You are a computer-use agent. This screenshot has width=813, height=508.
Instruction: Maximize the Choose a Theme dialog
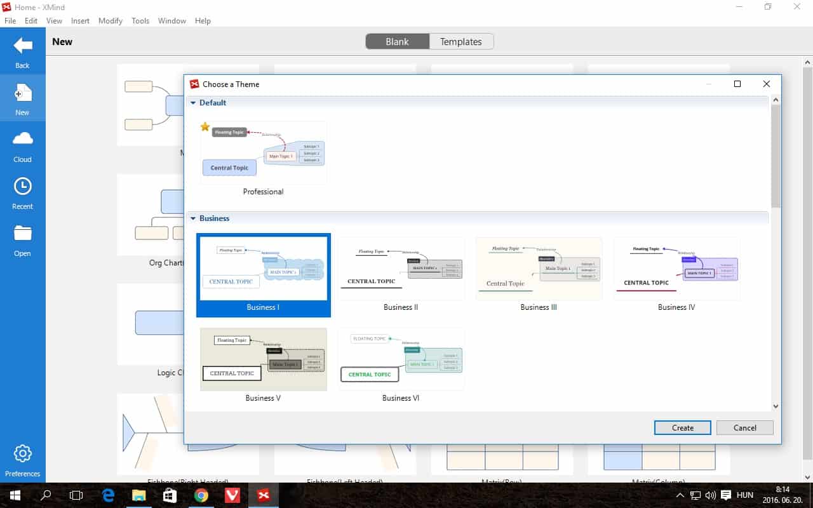tap(737, 84)
